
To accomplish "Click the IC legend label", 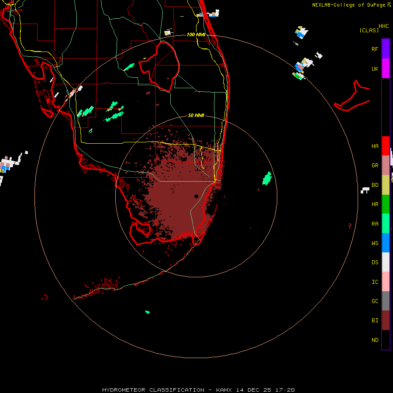I will pos(375,282).
